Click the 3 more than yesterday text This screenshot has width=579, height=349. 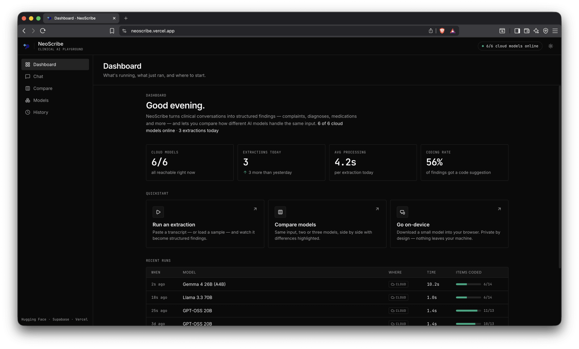point(270,173)
